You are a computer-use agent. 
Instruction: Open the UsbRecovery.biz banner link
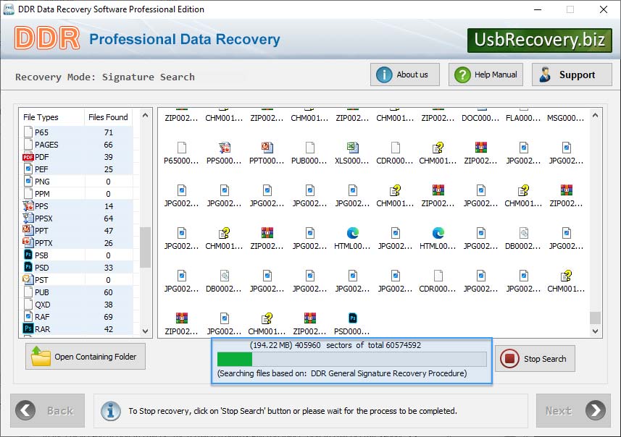(x=539, y=40)
